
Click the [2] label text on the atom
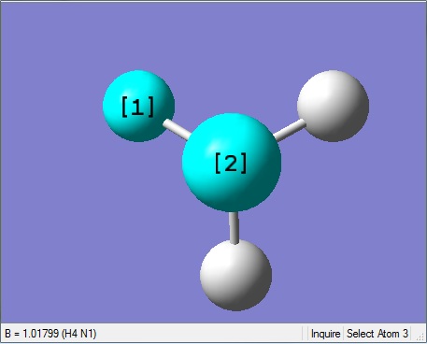click(x=231, y=164)
